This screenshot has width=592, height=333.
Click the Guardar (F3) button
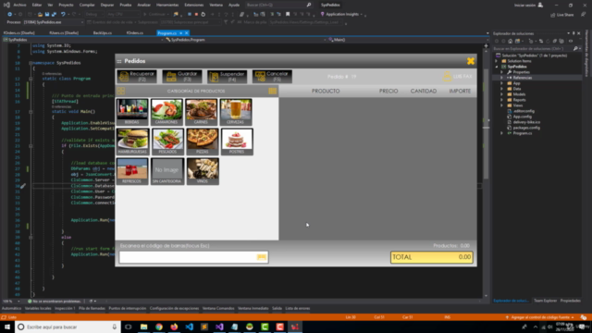pos(182,76)
